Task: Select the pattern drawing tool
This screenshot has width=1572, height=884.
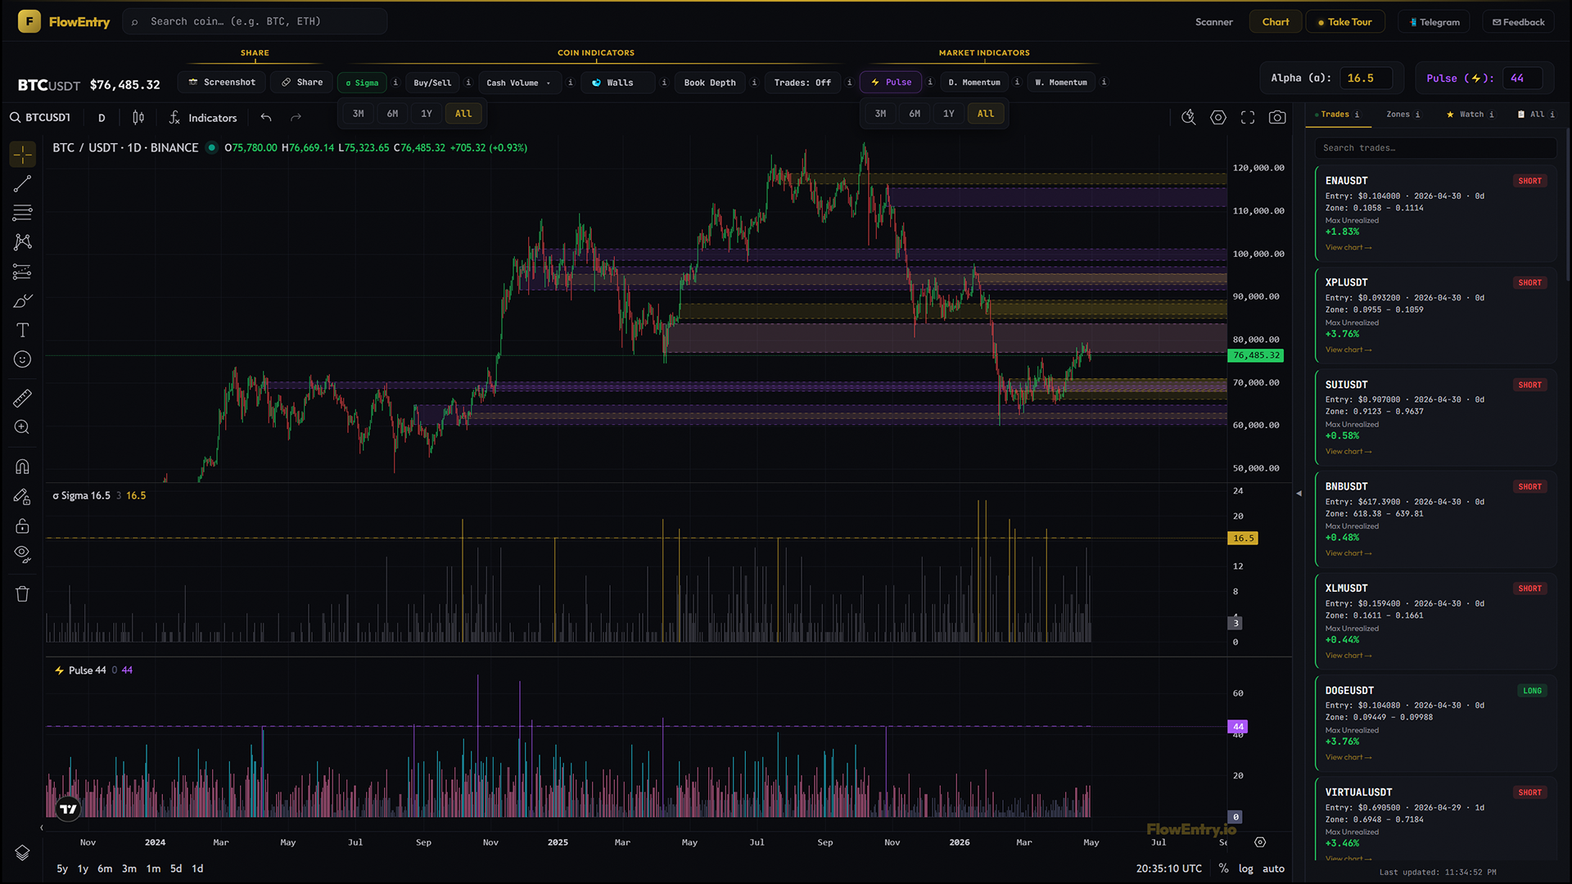Action: 22,242
